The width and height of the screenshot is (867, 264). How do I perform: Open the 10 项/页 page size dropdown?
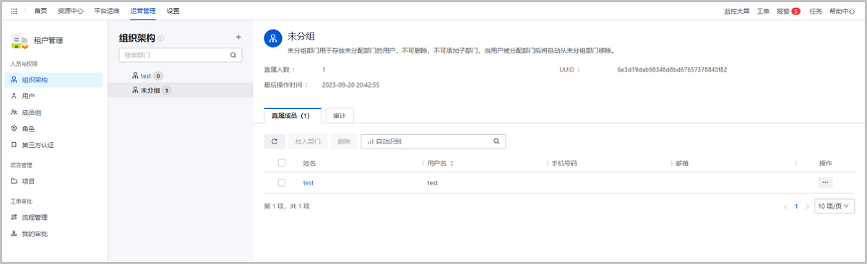coord(834,206)
